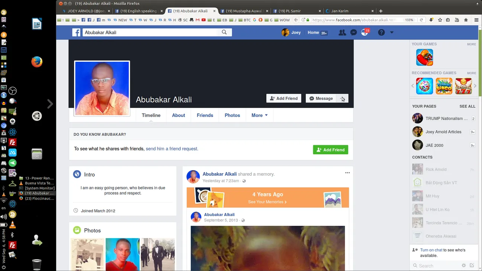Open the Firefox downloads arrow icon
The image size is (482, 271).
[431, 20]
